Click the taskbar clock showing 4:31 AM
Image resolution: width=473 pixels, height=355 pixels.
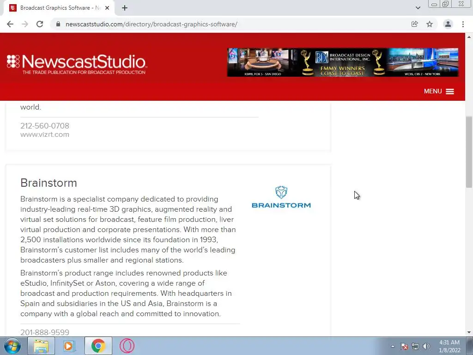(x=449, y=346)
